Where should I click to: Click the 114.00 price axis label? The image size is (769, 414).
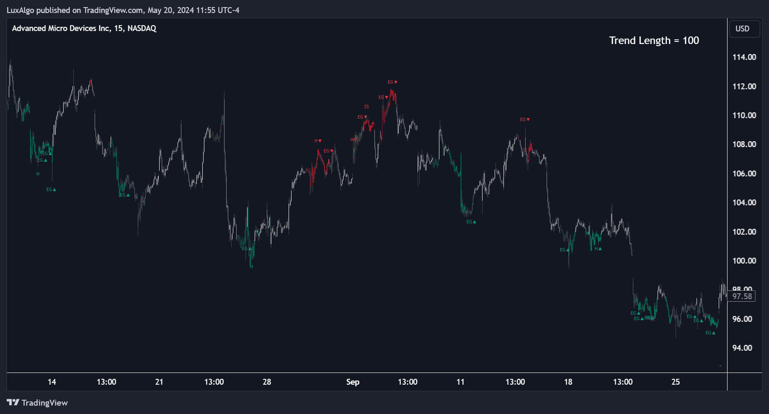744,57
